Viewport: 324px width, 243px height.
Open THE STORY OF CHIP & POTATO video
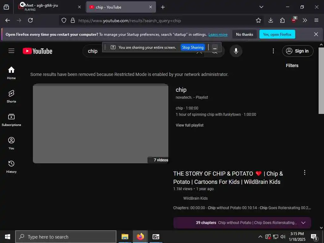(228, 178)
